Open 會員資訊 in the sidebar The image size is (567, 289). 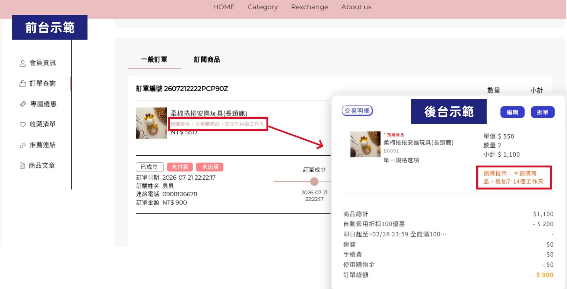click(43, 63)
